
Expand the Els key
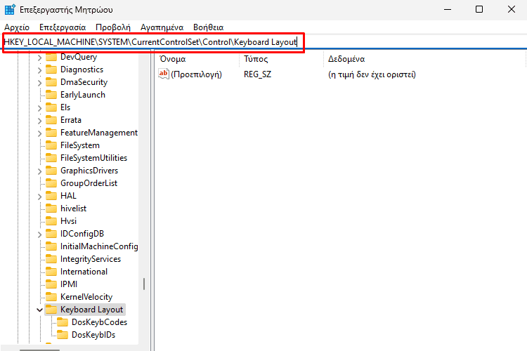click(x=39, y=108)
